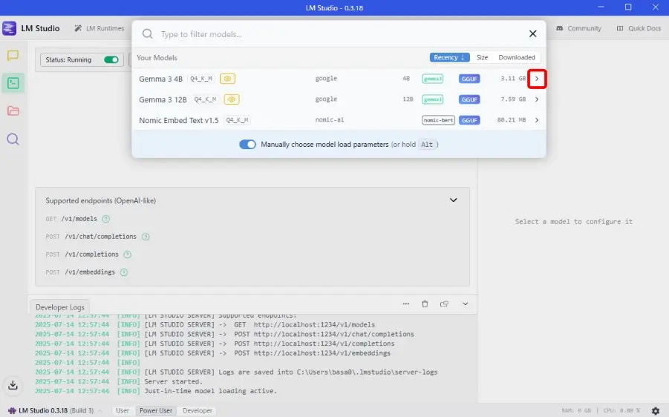Open the Developer section in the sidebar
The width and height of the screenshot is (669, 417).
click(13, 82)
